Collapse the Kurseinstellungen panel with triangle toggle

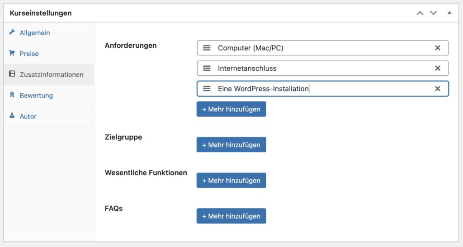pos(449,13)
